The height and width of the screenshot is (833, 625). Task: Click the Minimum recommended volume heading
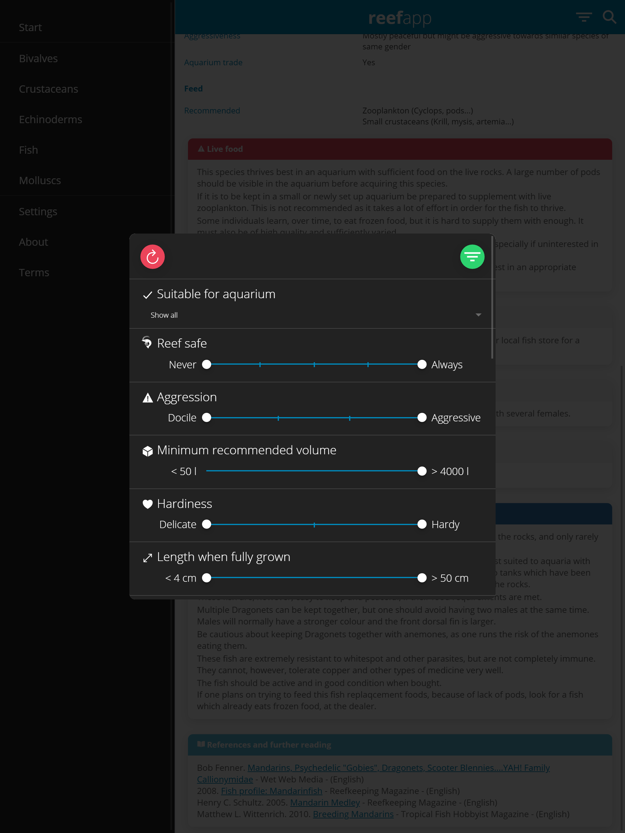pos(247,450)
